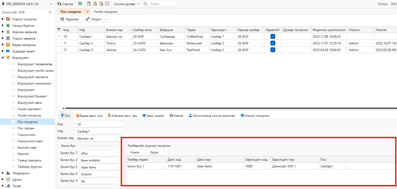Click the Excel export icon in toolbar
Screen dimensions: 397x189
tap(80, 4)
